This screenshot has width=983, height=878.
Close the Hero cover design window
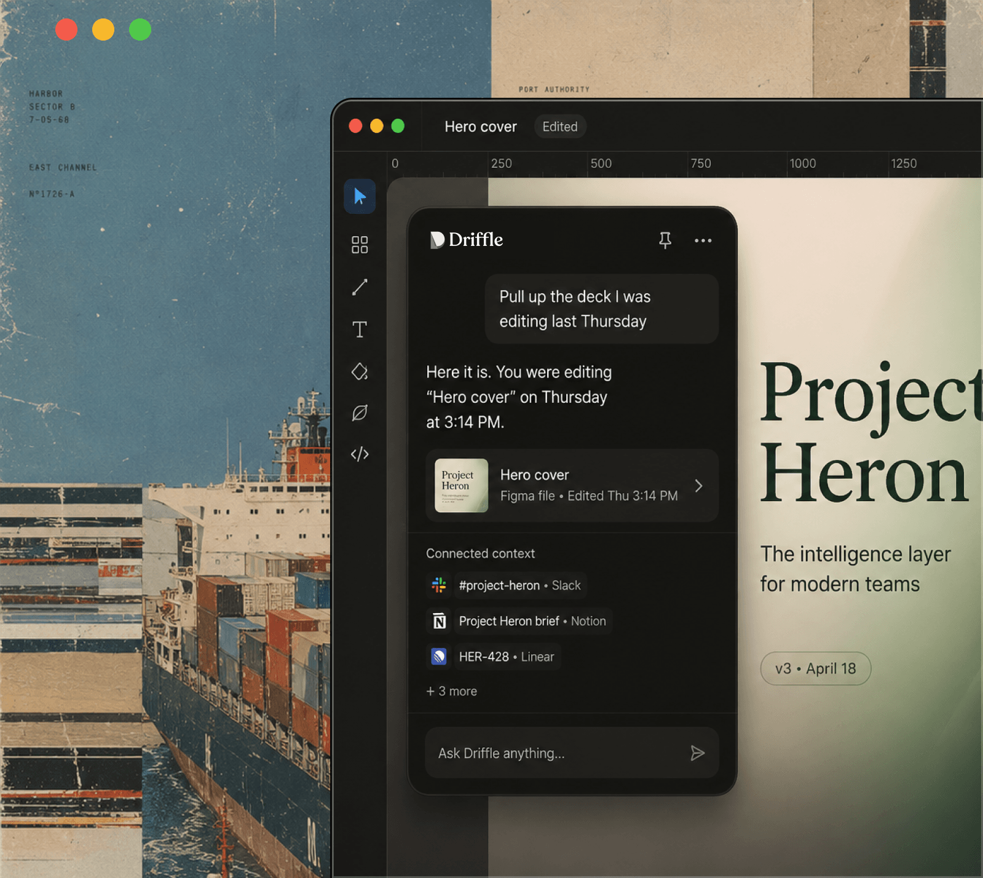coord(355,126)
